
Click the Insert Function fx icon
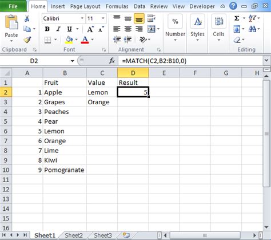pos(112,61)
